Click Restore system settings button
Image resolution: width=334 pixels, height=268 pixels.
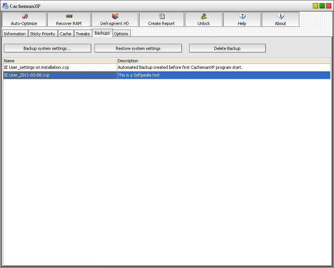pos(138,48)
